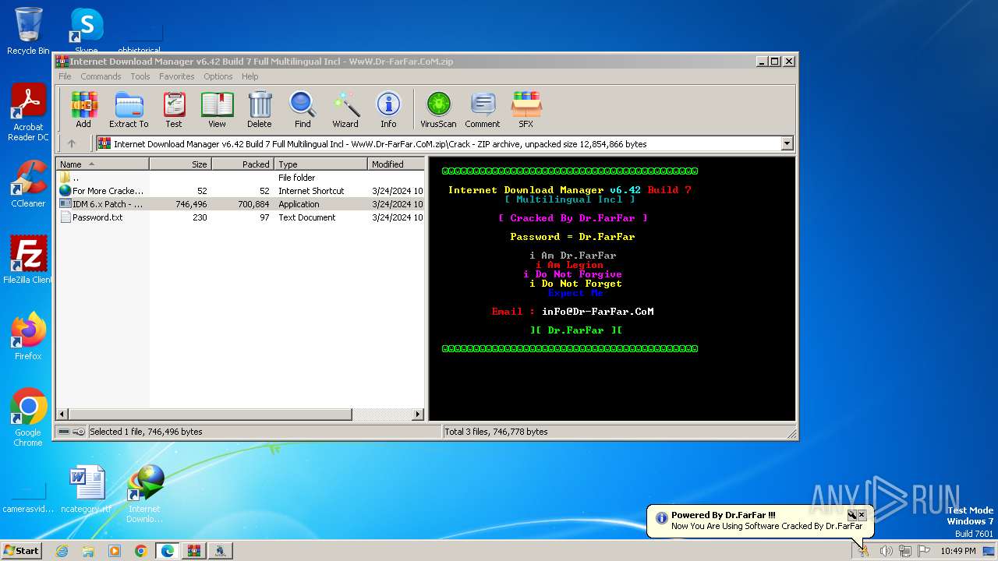Click the key icon in status bar
998x561 pixels.
(x=79, y=432)
